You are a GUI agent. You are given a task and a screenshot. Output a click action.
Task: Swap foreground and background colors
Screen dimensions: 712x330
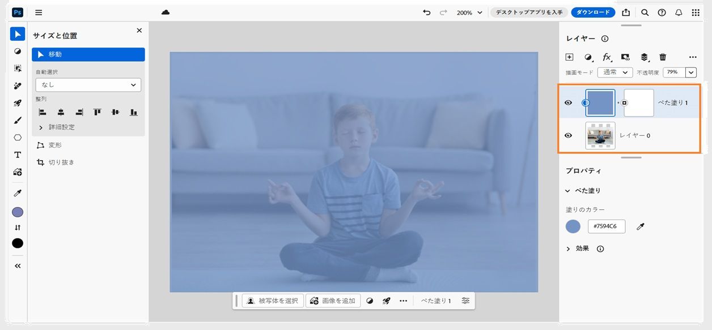point(18,228)
